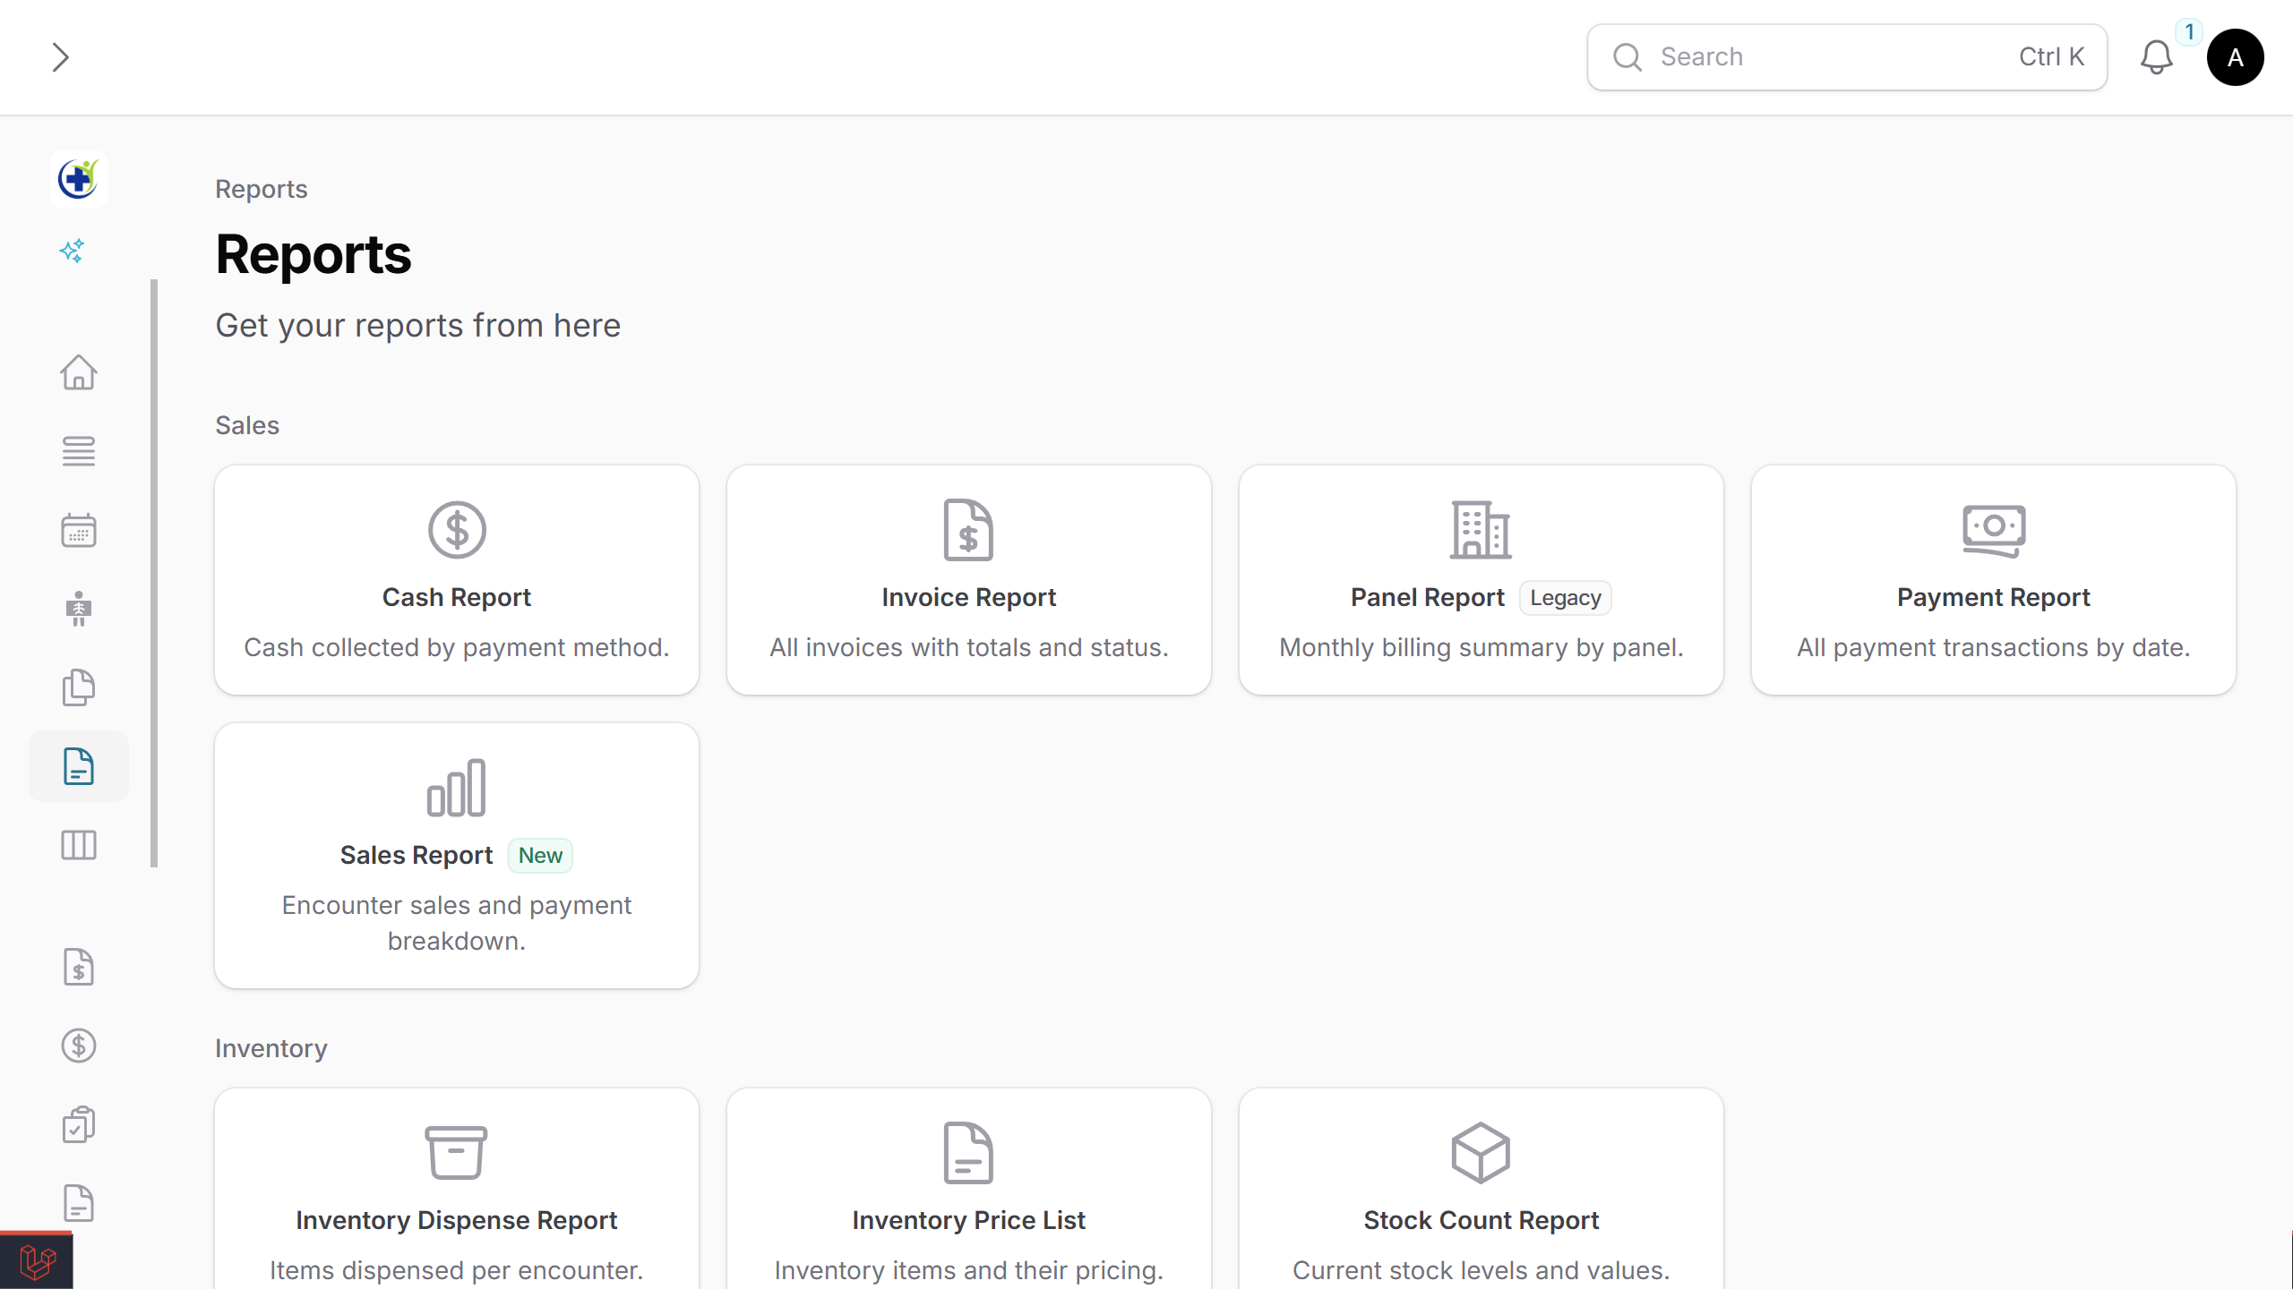Open the Cash Report card
The image size is (2293, 1289).
(456, 580)
